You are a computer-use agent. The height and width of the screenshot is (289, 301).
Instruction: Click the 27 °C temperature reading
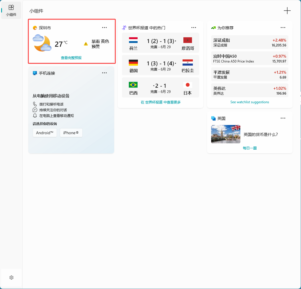tap(61, 44)
